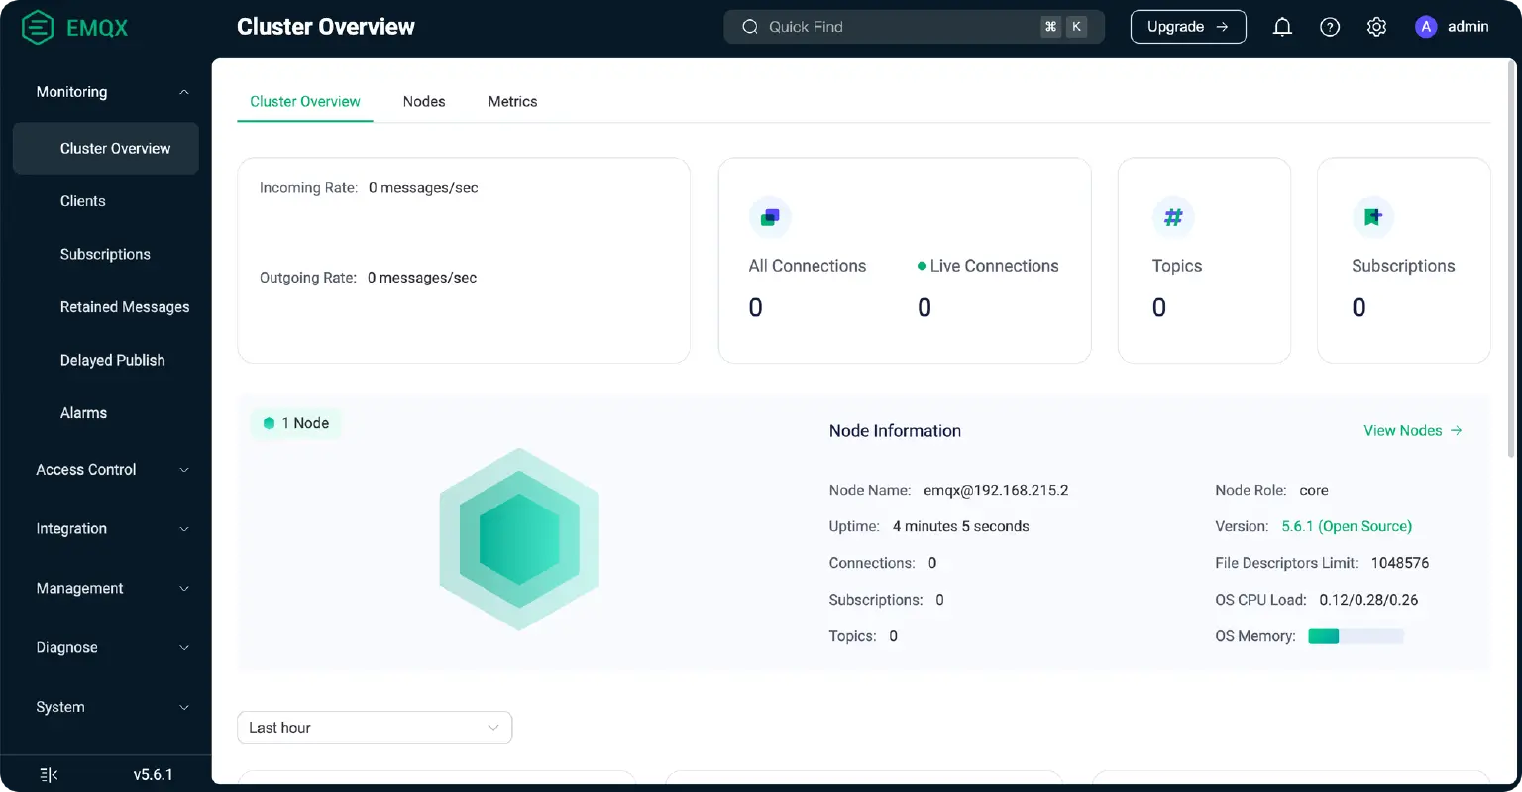Click the Quick Find magnifier icon
This screenshot has height=792, width=1522.
tap(750, 27)
